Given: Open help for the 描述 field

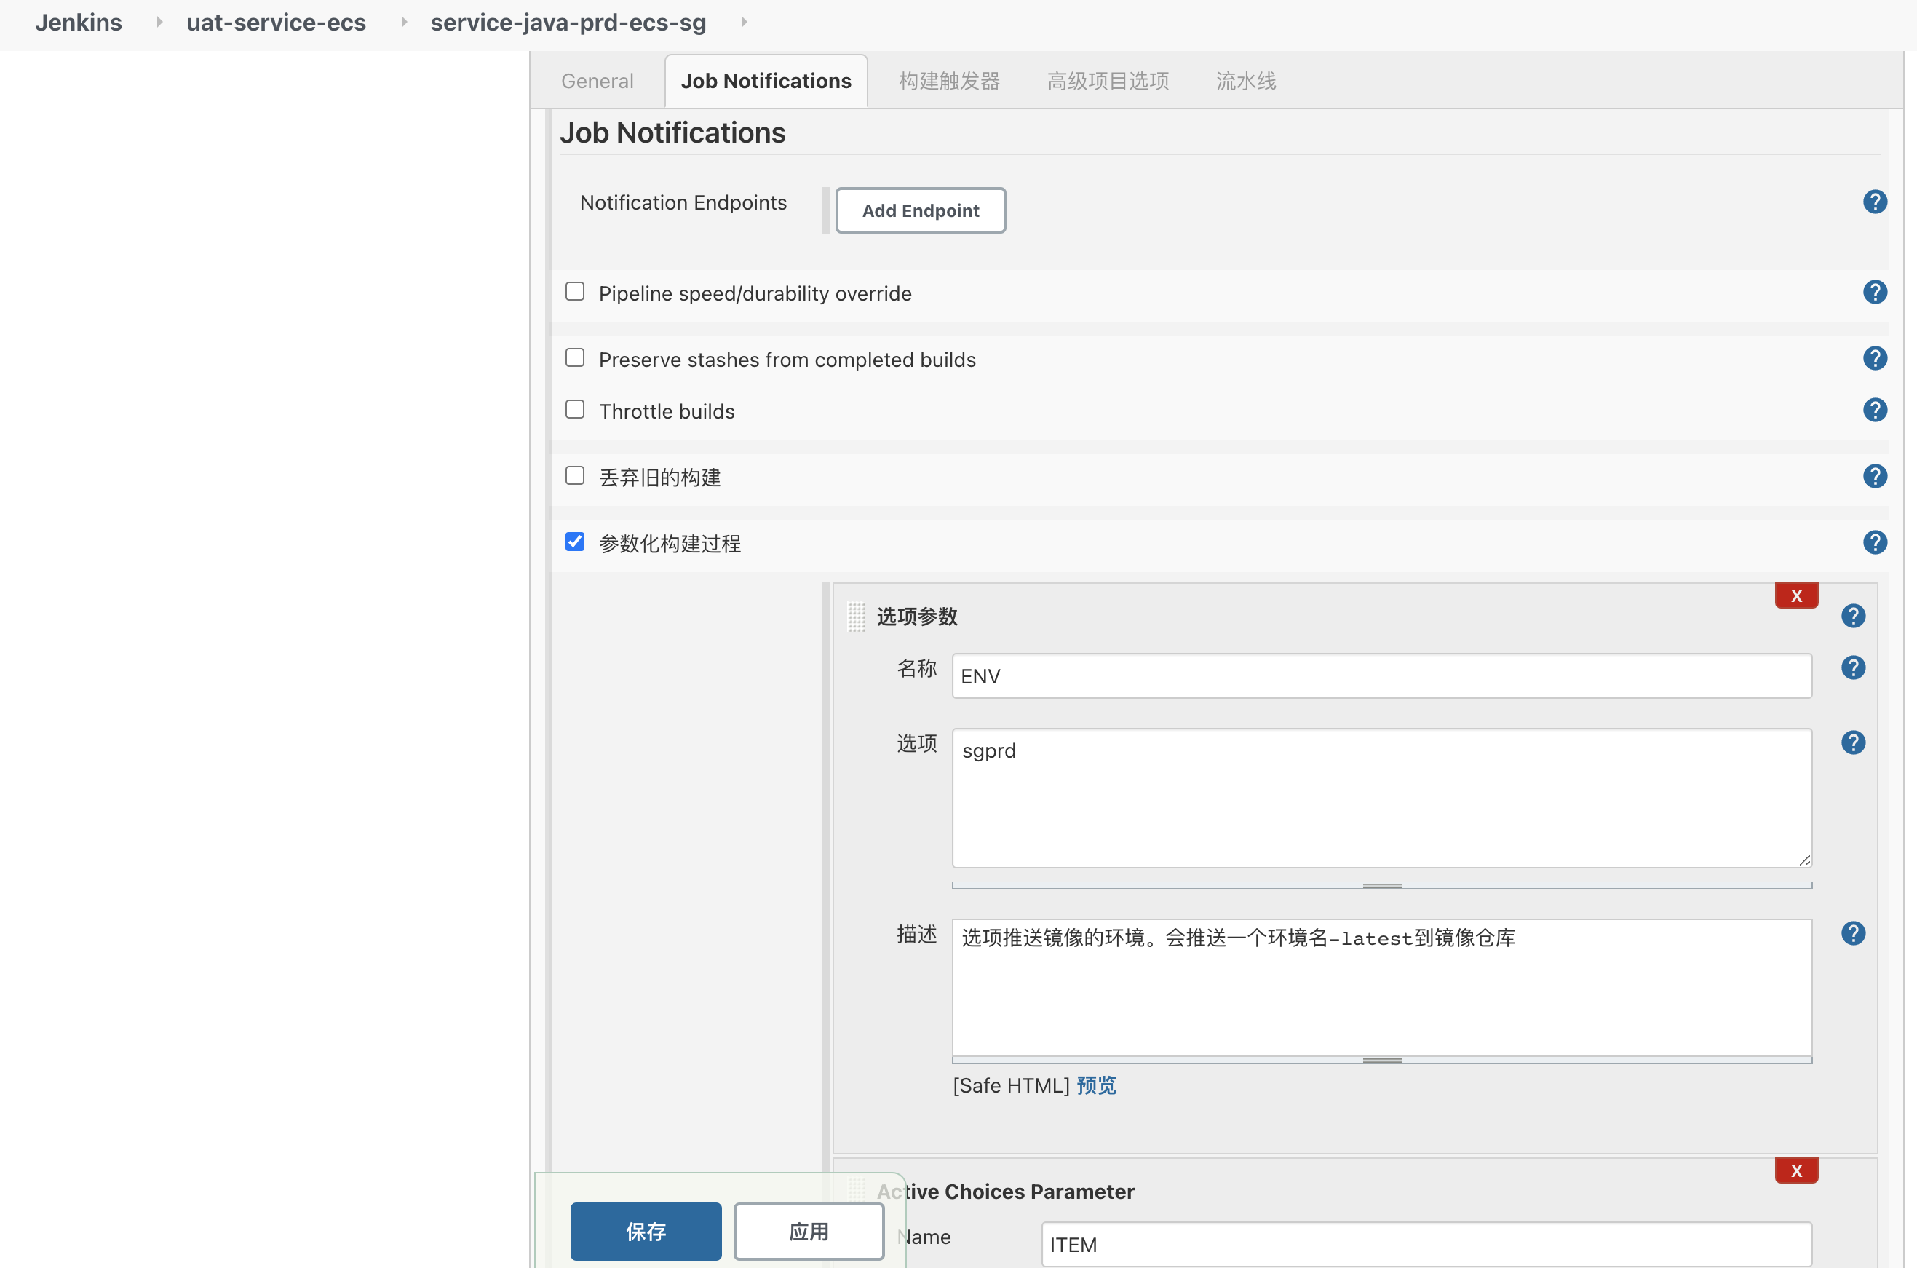Looking at the screenshot, I should [x=1852, y=934].
